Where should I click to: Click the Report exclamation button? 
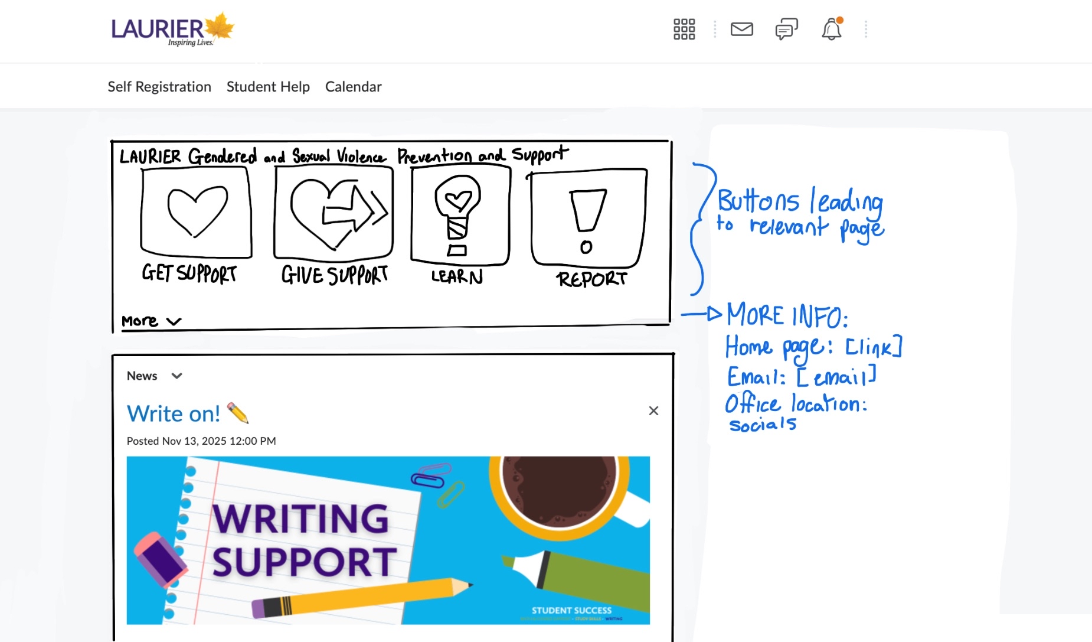(x=588, y=218)
